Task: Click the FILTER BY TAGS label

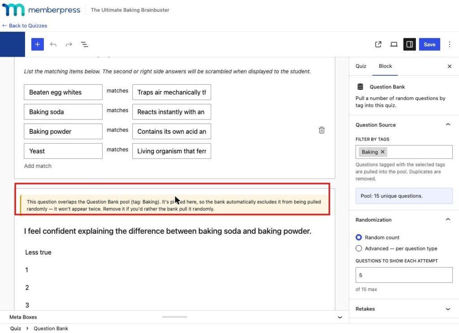Action: [x=372, y=139]
